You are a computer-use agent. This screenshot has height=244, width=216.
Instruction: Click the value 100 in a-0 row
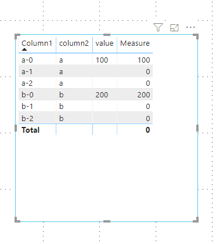click(x=102, y=60)
